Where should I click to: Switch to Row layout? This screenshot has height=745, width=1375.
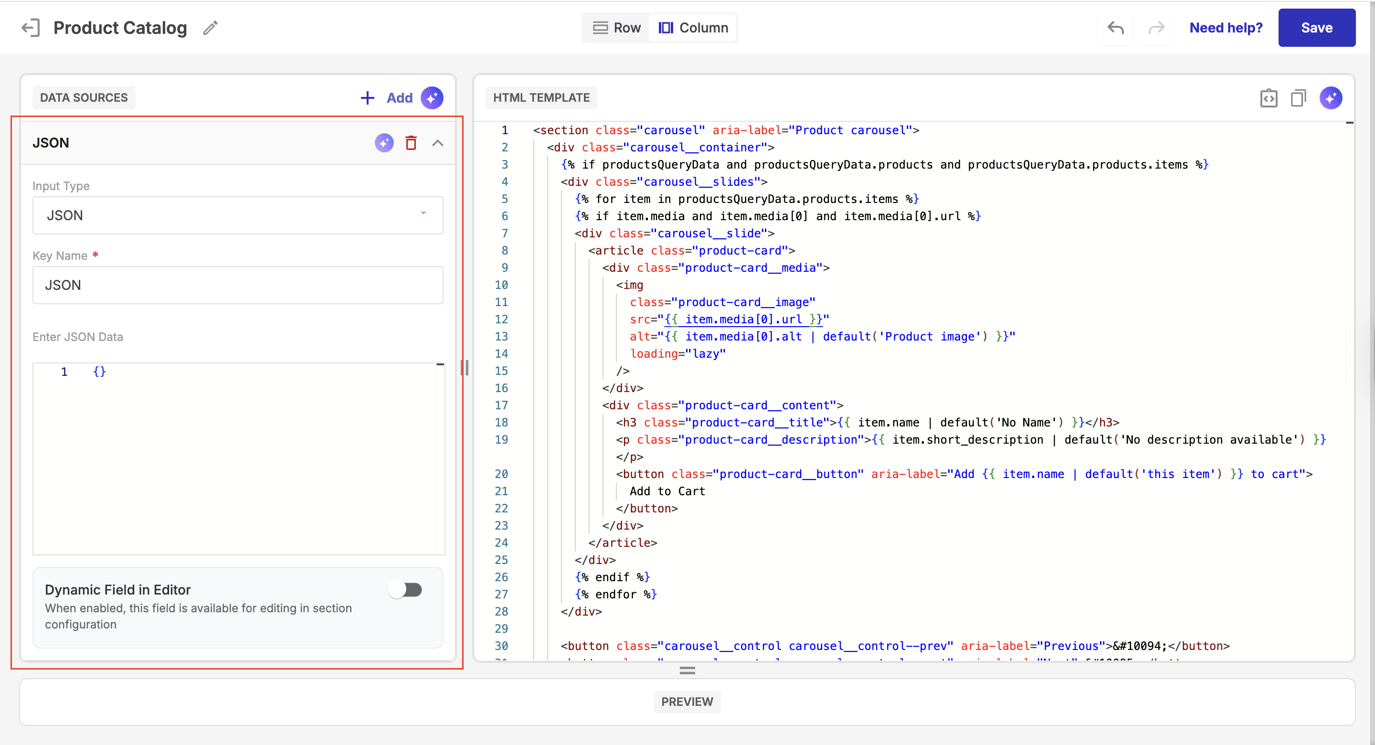pos(616,28)
